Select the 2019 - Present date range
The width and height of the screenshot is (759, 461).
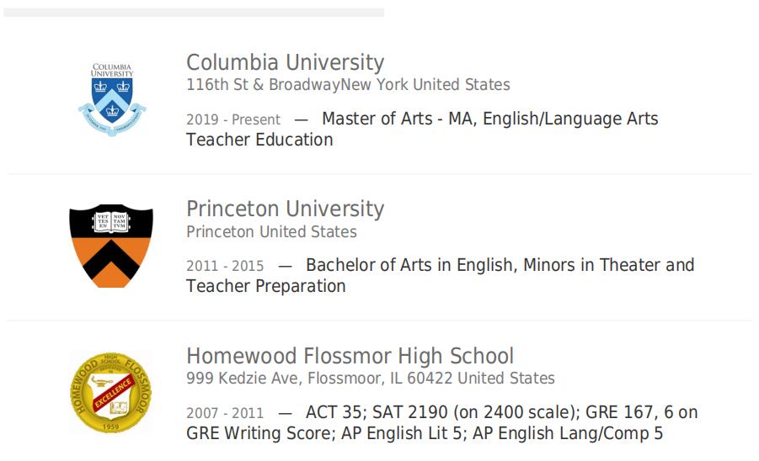click(233, 119)
